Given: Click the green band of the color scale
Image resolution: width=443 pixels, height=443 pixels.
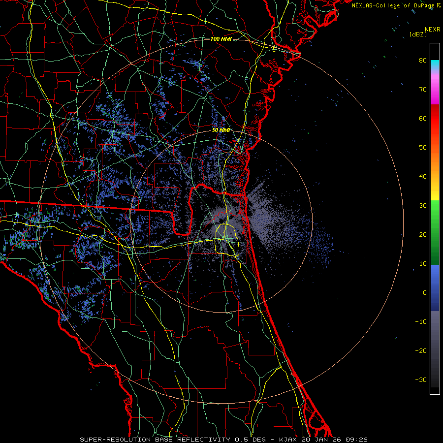Looking at the screenshot, I should [x=435, y=232].
